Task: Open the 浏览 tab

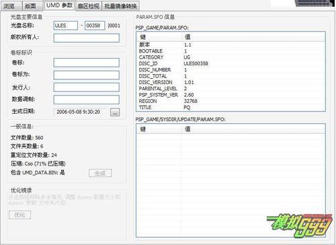Action: (11, 6)
